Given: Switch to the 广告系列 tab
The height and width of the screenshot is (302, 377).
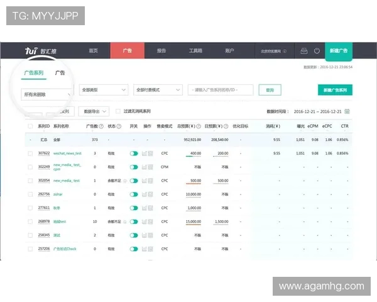Looking at the screenshot, I should [33, 73].
